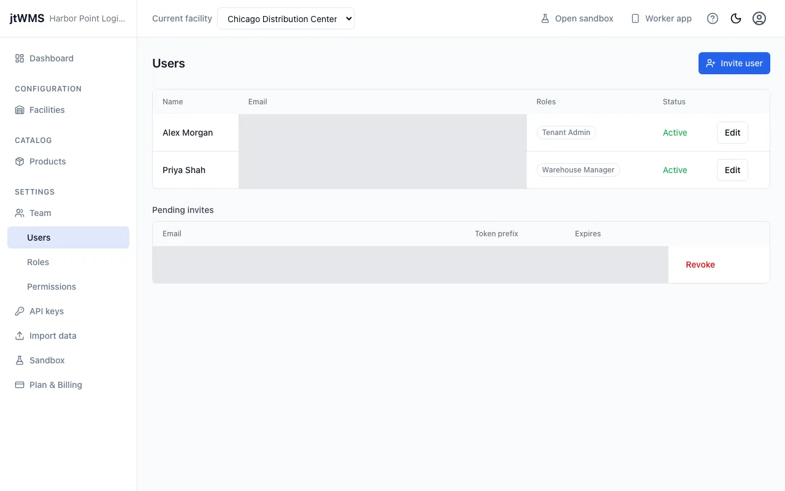The width and height of the screenshot is (785, 491).
Task: Open the Current facility dropdown
Action: point(286,18)
